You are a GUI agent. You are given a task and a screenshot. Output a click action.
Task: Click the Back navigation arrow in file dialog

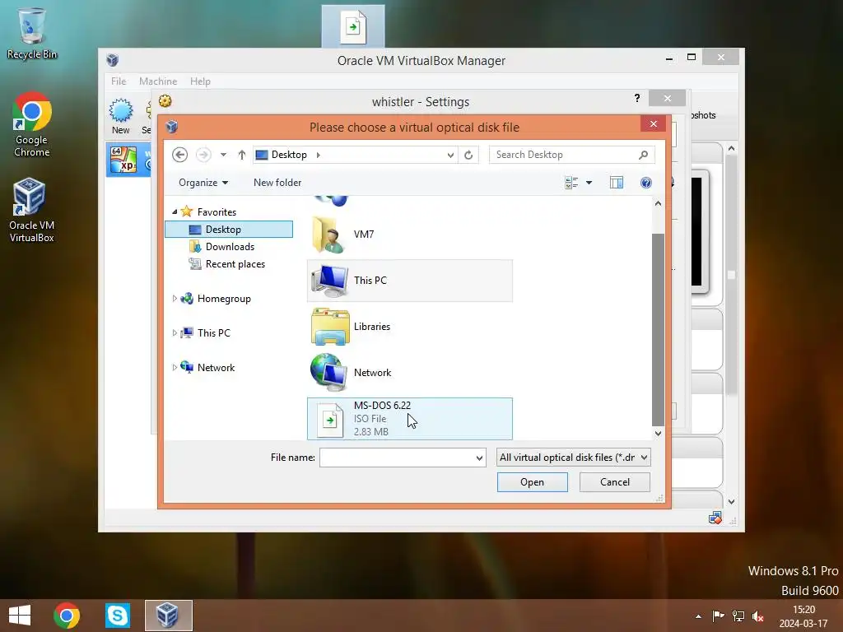click(179, 155)
